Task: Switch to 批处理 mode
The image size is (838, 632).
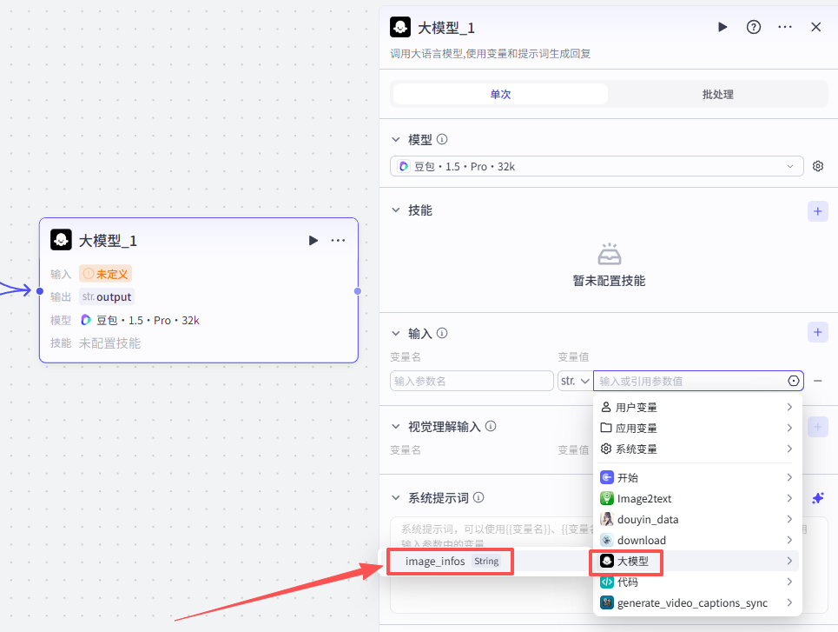Action: (717, 94)
